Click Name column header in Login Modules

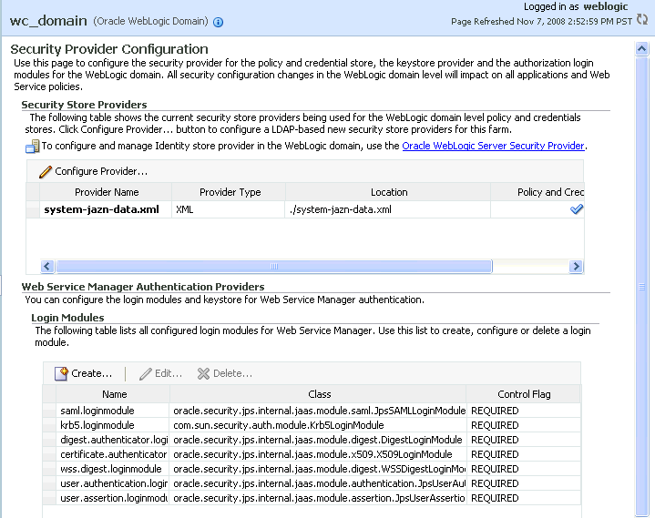tap(114, 394)
